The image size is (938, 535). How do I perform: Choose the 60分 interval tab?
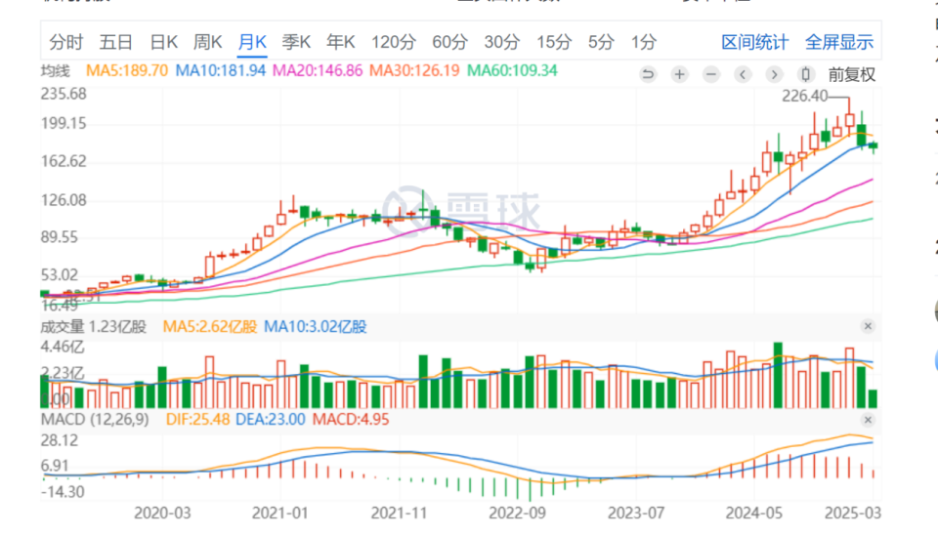tap(448, 42)
